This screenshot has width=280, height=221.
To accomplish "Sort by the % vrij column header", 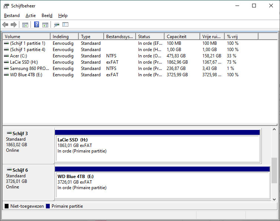I will 241,37.
